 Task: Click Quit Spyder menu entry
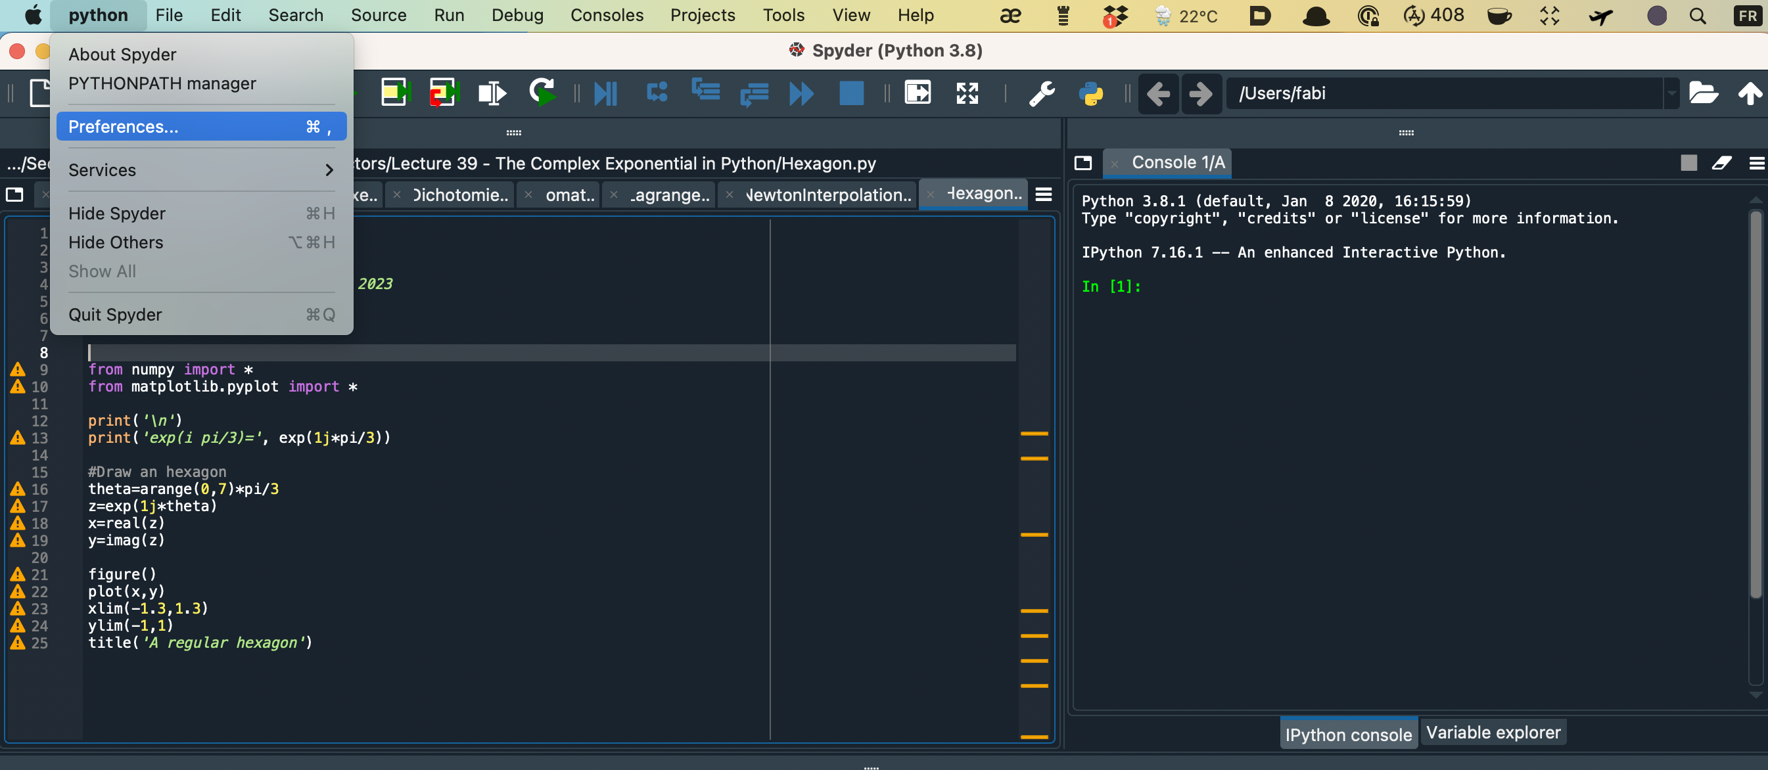(115, 314)
